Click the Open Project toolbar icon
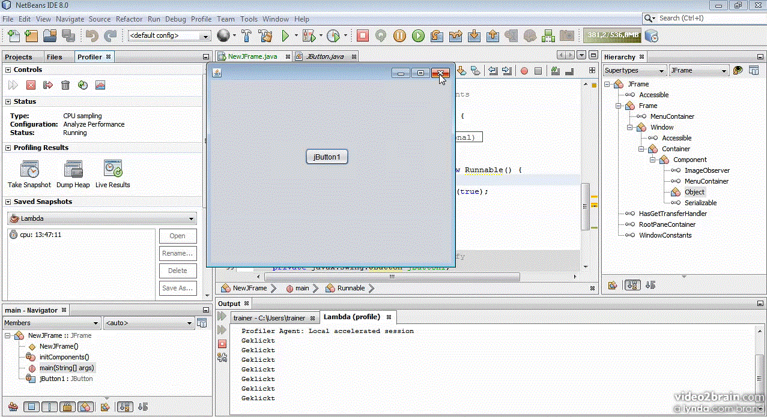Viewport: 767px width, 417px height. [49, 35]
